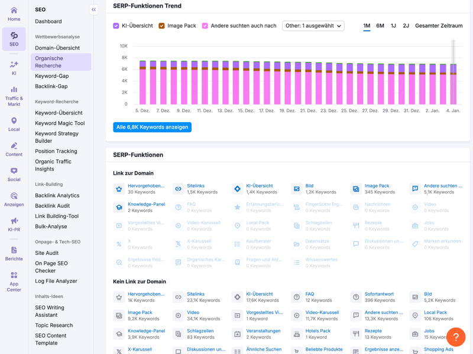Open Sitelinks under Link zur Domain
This screenshot has height=354, width=473.
(x=195, y=186)
